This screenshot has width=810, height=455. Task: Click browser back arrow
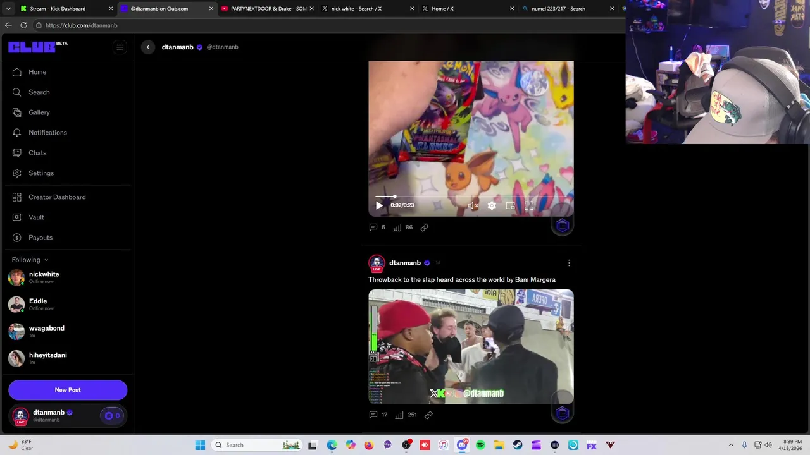[8, 25]
